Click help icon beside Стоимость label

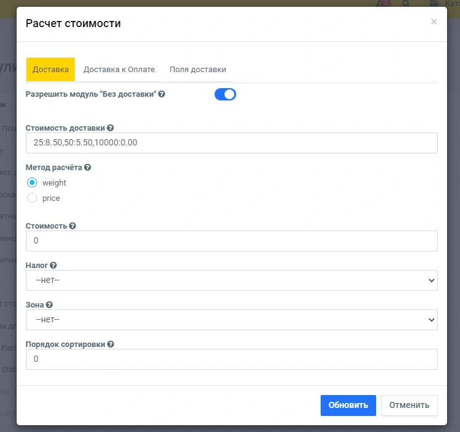coord(73,226)
